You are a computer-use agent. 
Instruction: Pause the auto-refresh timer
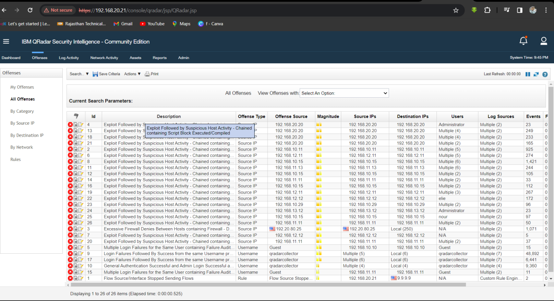click(x=527, y=74)
